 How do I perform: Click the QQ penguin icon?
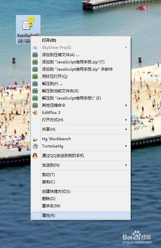click(x=35, y=156)
